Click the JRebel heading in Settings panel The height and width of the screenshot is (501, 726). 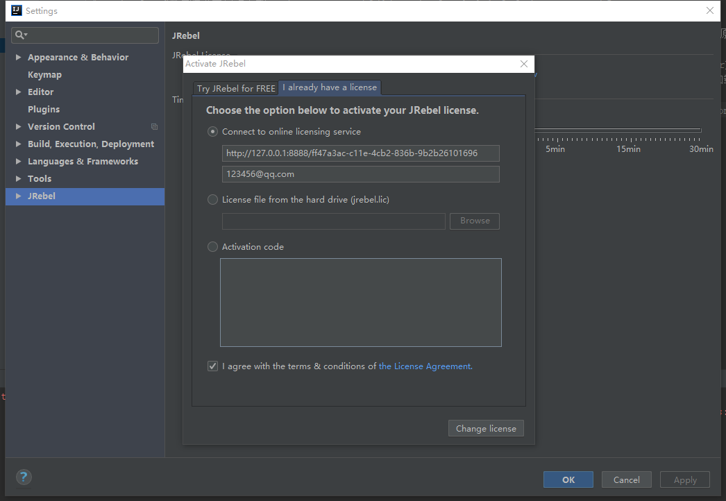186,35
